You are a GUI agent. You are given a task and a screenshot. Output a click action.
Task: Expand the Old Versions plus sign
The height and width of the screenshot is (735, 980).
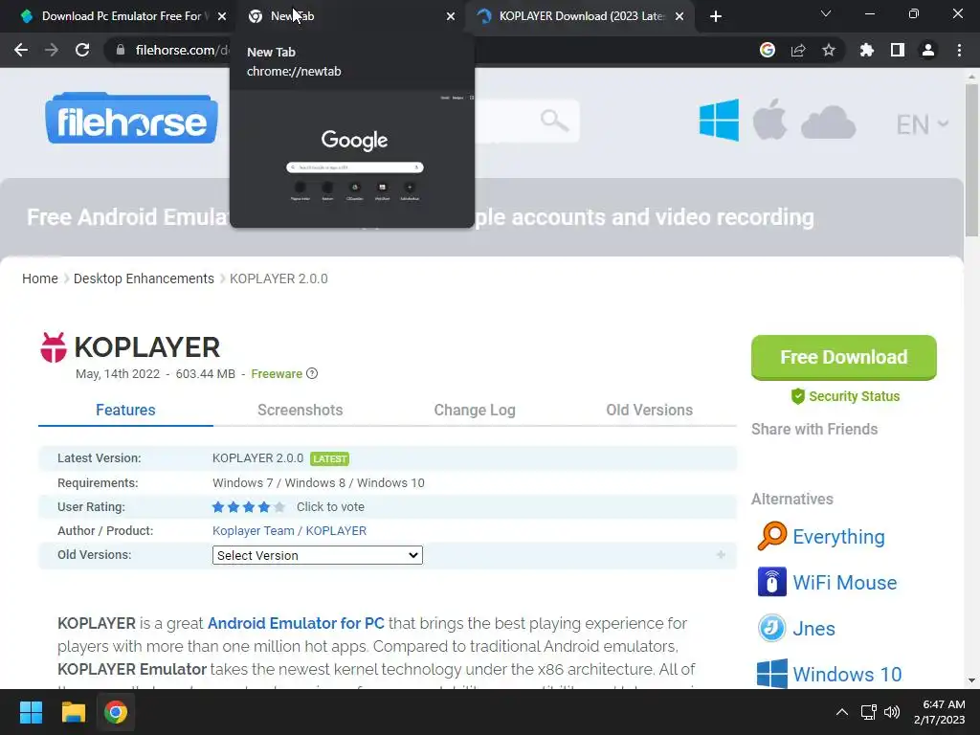(x=721, y=554)
